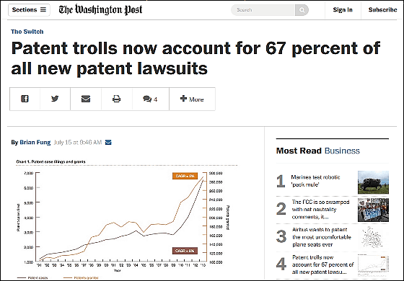Open the Sections hamburger menu
This screenshot has width=404, height=281.
(29, 10)
